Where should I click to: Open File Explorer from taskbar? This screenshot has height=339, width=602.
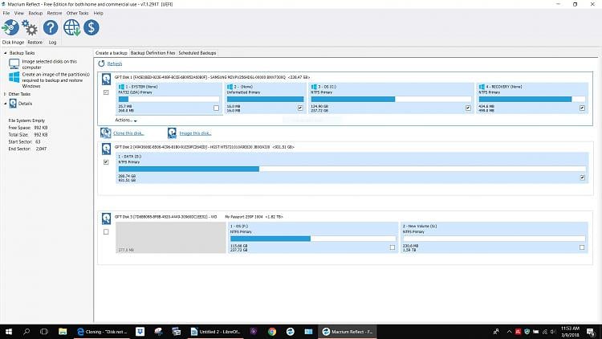tap(63, 331)
